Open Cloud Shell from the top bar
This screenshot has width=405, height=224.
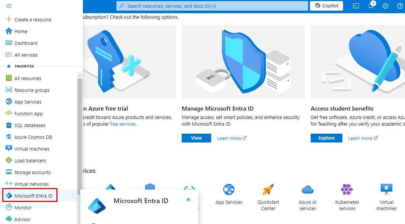[356, 6]
